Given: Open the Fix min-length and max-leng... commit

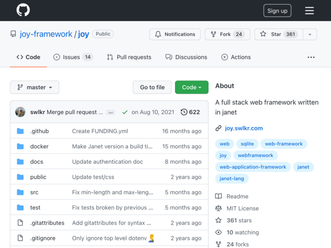Looking at the screenshot, I should tap(113, 192).
